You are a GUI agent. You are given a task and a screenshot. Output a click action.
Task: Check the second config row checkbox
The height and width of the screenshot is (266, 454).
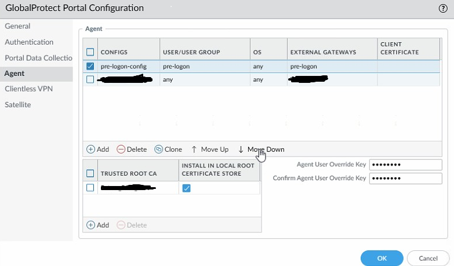(90, 79)
